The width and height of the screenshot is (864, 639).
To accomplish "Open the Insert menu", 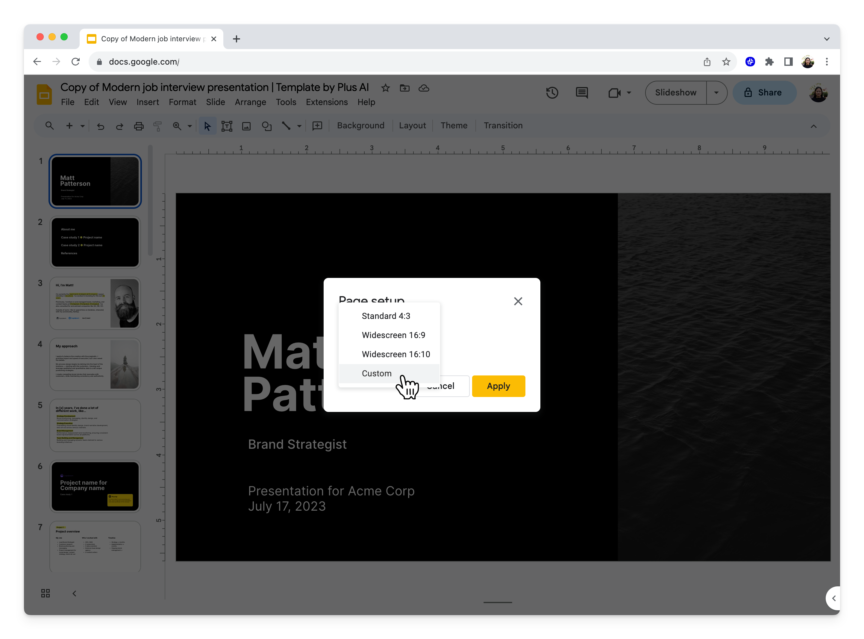I will (148, 102).
